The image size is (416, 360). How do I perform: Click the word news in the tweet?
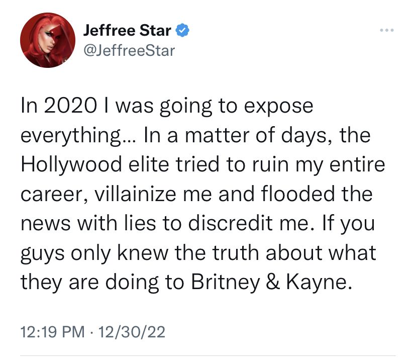[46, 224]
